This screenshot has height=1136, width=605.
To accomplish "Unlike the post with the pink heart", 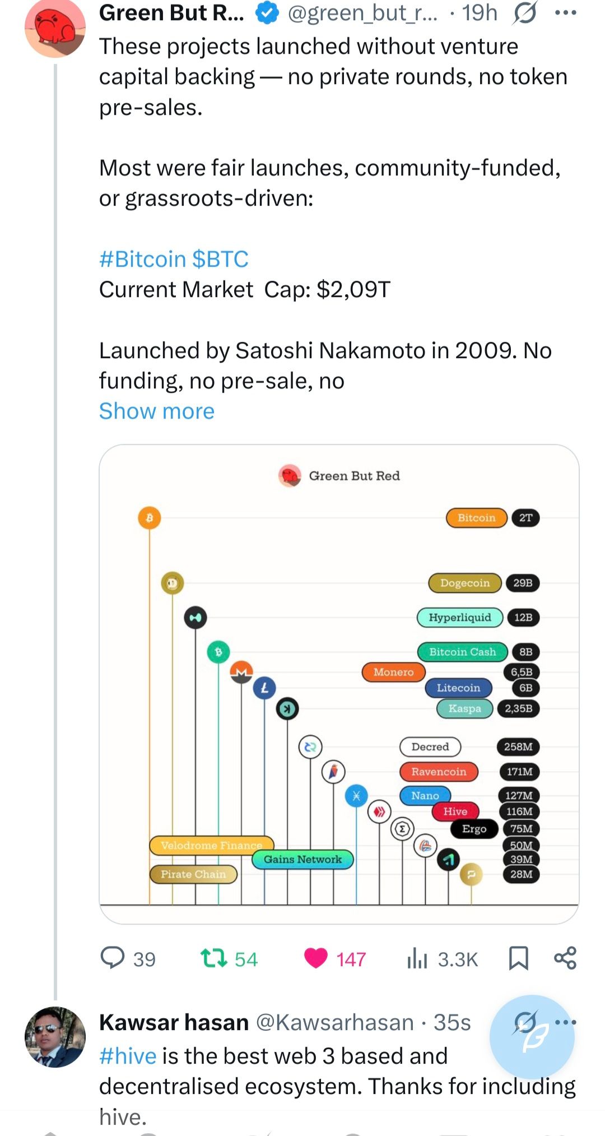I will (x=316, y=958).
